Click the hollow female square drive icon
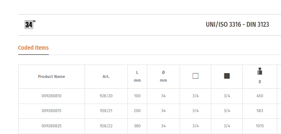Screen dimensions: 281x134 pyautogui.click(x=195, y=76)
